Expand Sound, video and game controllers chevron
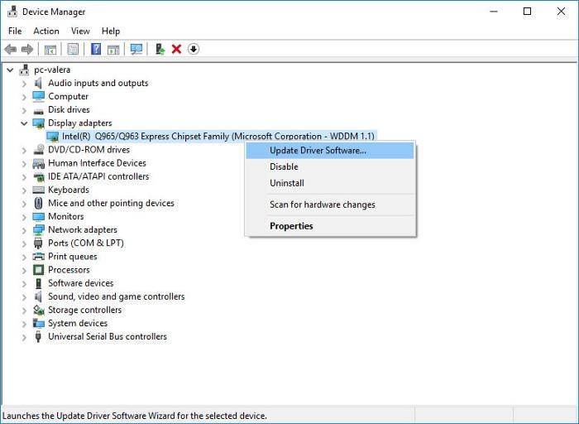 tap(24, 297)
